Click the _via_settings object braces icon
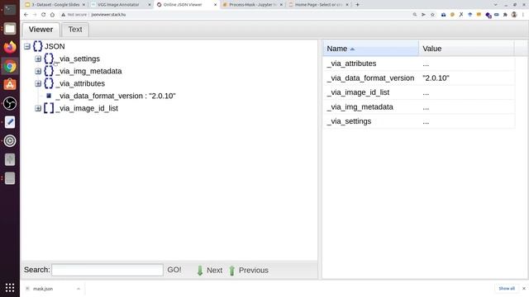529x297 pixels. (x=49, y=59)
